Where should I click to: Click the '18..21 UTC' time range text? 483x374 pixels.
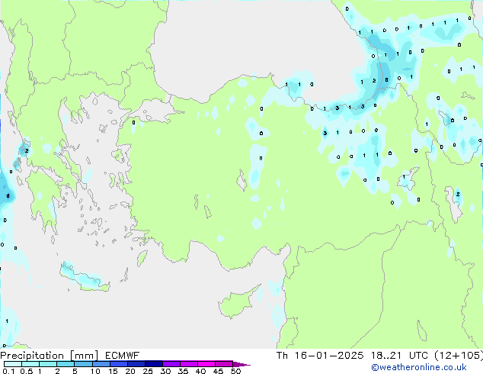point(399,356)
